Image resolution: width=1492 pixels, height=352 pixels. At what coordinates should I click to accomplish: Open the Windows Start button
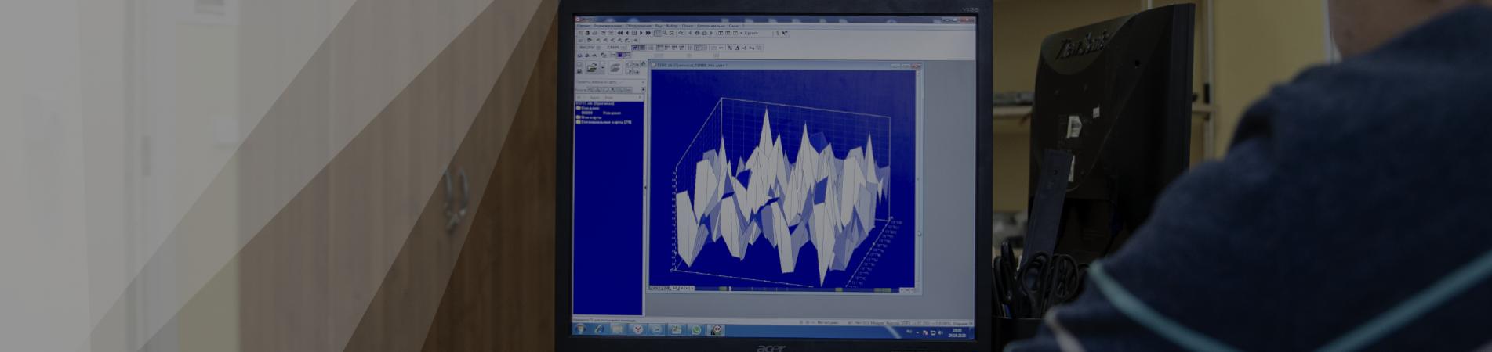(x=580, y=329)
